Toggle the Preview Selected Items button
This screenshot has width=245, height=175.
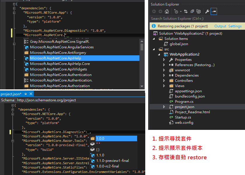coord(214,11)
